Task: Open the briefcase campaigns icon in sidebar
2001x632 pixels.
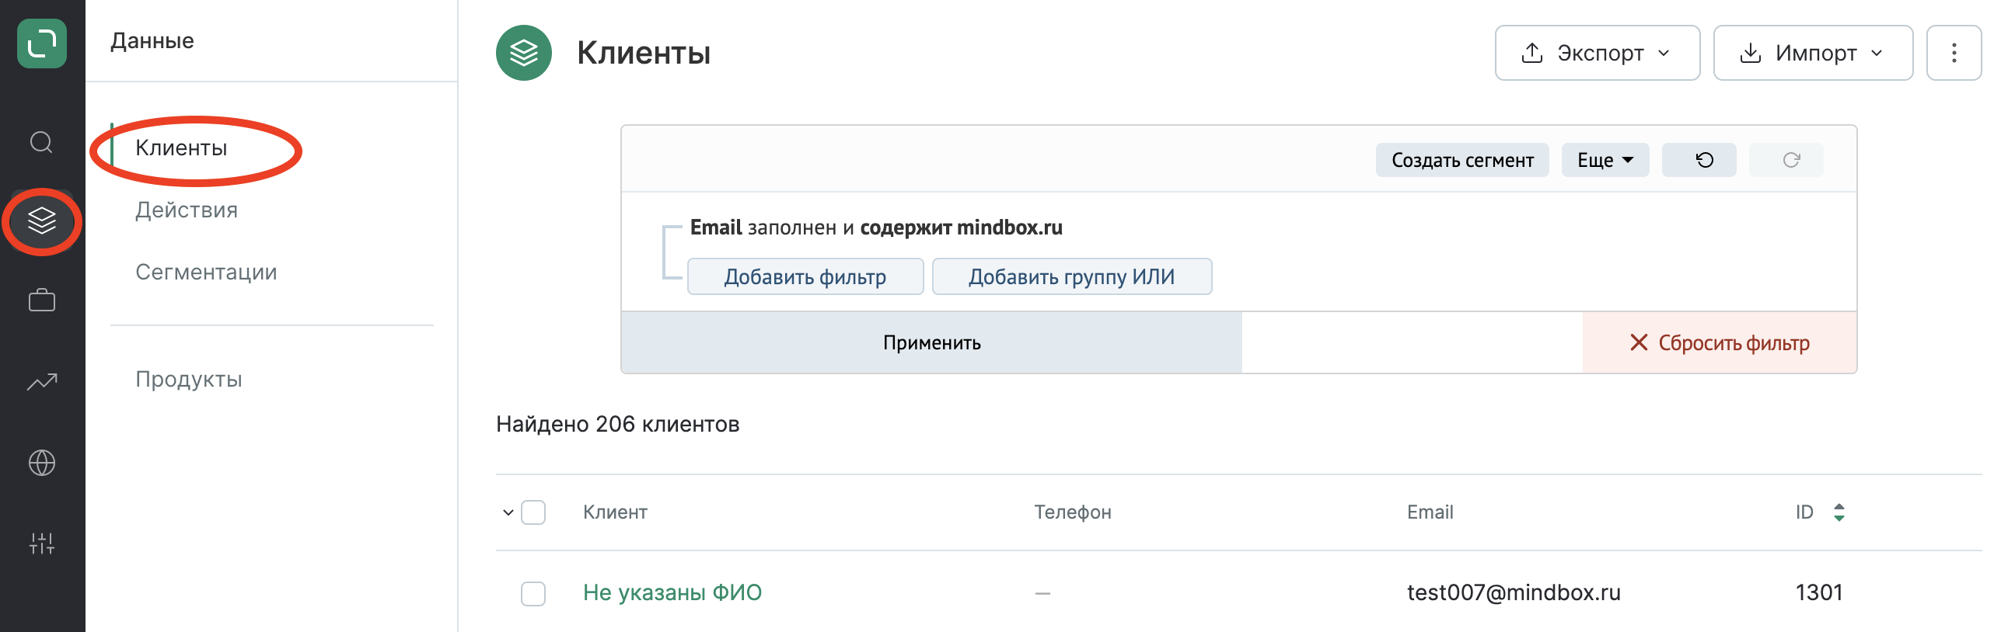Action: point(42,300)
